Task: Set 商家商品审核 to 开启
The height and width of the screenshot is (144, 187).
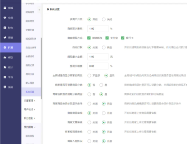Action: pyautogui.click(x=104, y=113)
